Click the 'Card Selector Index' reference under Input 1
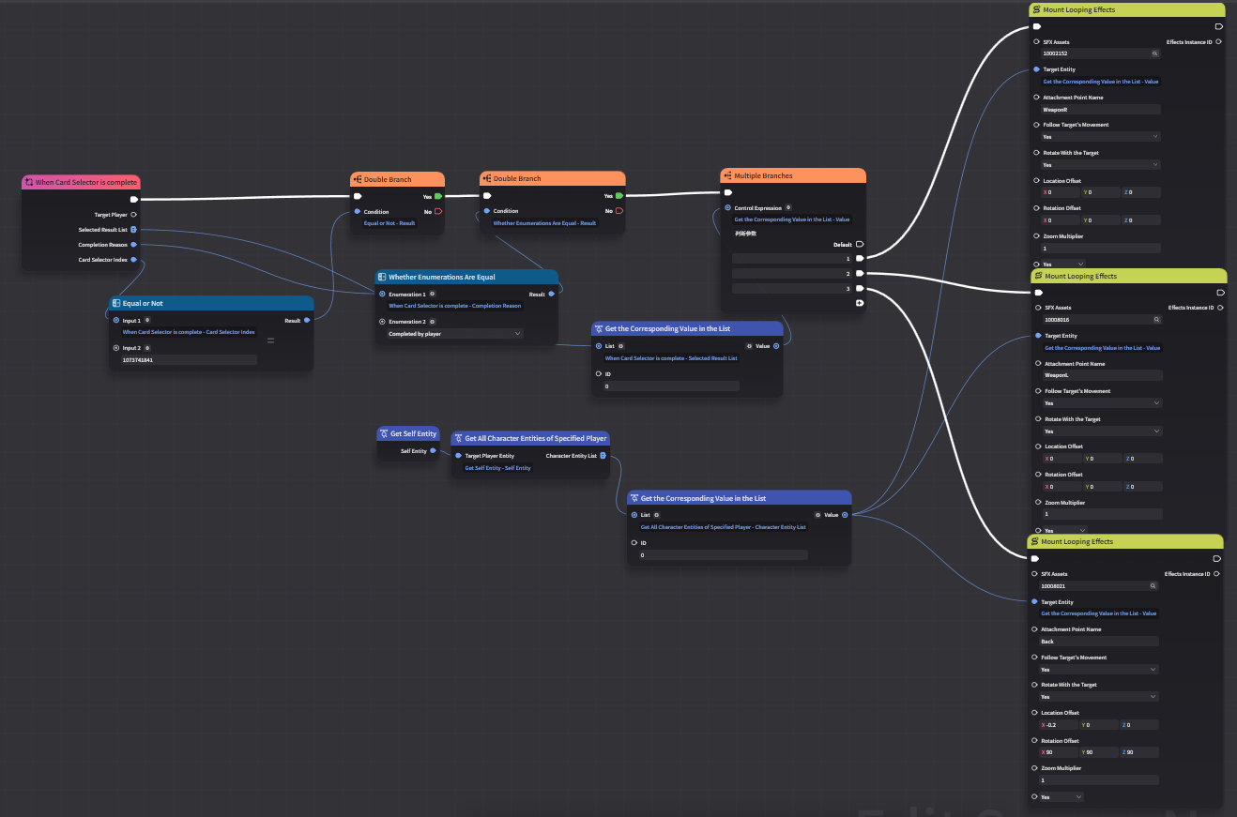Viewport: 1237px width, 817px height. 189,332
